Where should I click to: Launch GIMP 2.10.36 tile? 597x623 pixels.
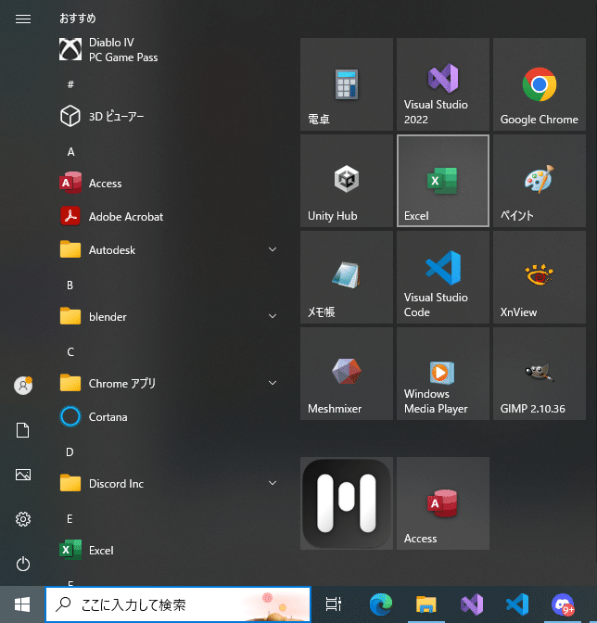[x=540, y=374]
